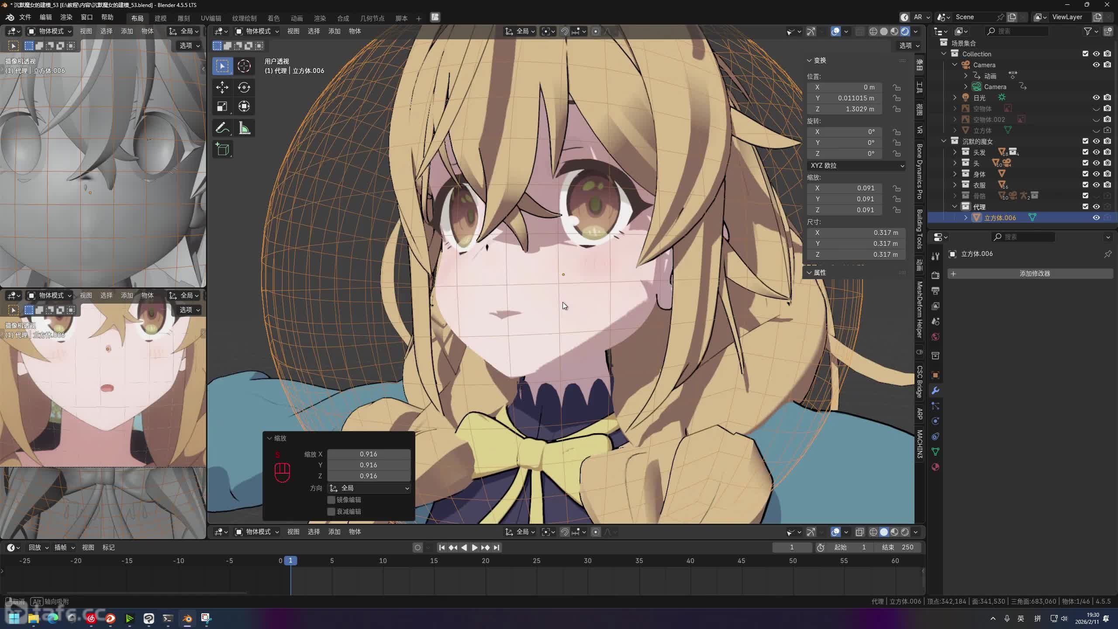Viewport: 1118px width, 629px height.
Task: Switch to the 雕刻 workspace tab
Action: pyautogui.click(x=183, y=18)
